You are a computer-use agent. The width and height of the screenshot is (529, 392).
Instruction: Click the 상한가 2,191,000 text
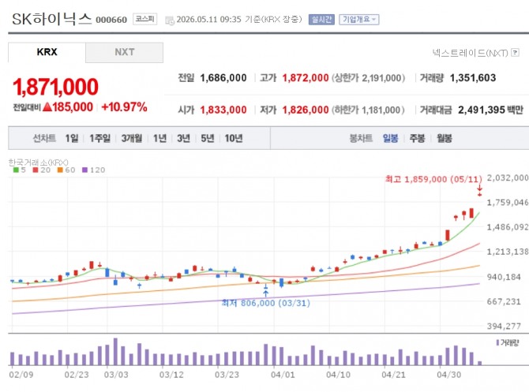point(368,78)
